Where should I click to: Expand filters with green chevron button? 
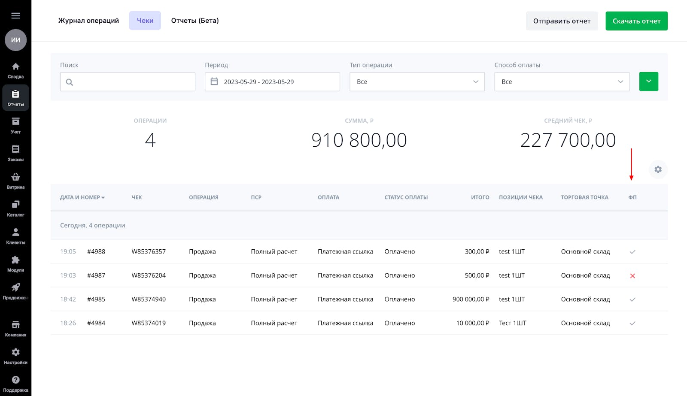pos(648,82)
